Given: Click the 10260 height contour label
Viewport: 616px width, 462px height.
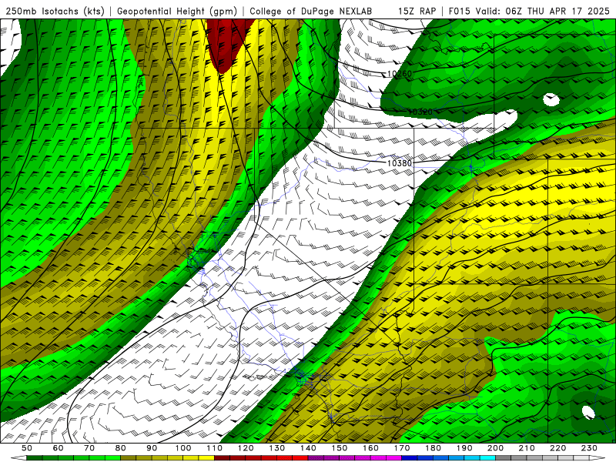Looking at the screenshot, I should (400, 73).
